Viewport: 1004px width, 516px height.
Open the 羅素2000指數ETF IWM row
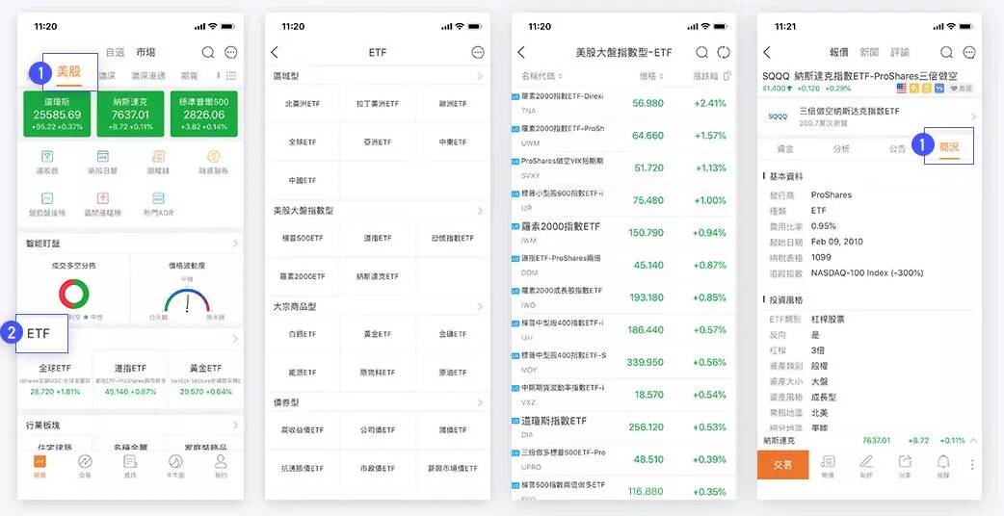pos(623,233)
